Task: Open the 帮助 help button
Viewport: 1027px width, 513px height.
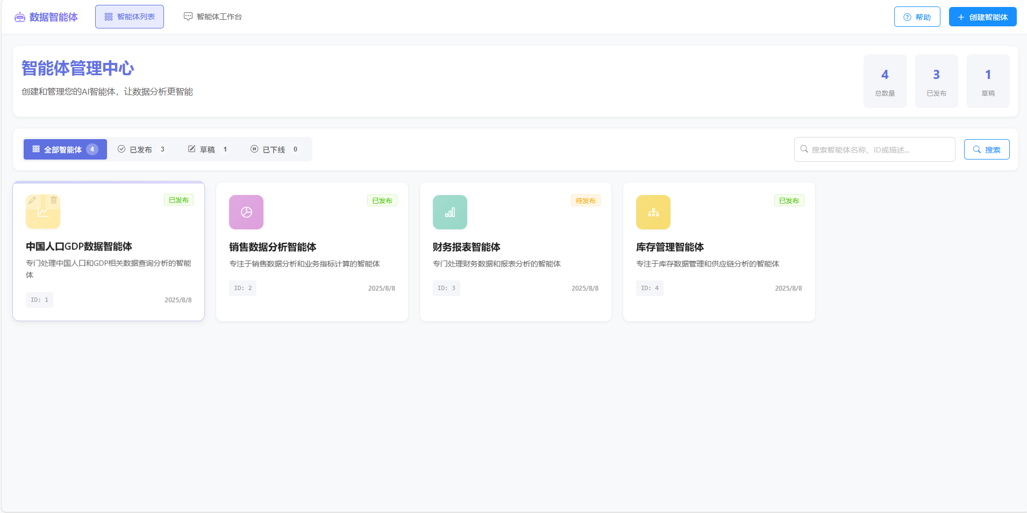Action: pos(917,17)
